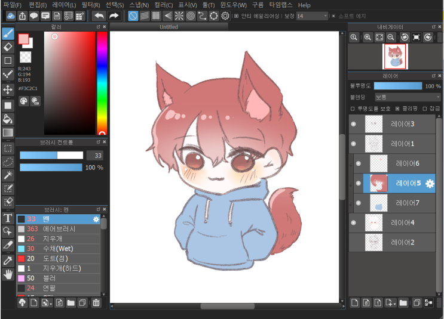Select the Magic Wand tool

coord(8,175)
